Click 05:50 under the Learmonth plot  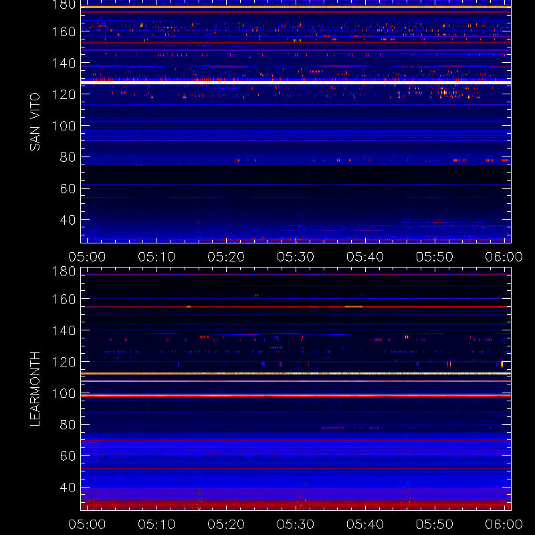click(435, 524)
